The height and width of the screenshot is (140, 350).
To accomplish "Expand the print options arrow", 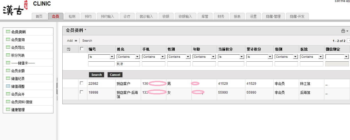I will click(347, 31).
